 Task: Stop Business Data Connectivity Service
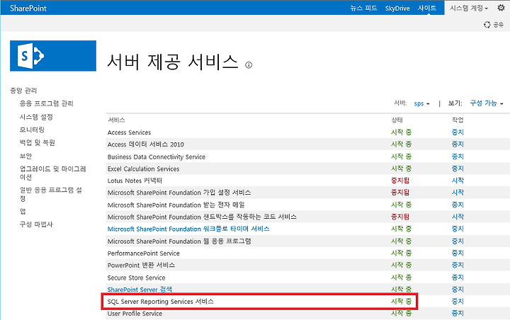point(458,156)
